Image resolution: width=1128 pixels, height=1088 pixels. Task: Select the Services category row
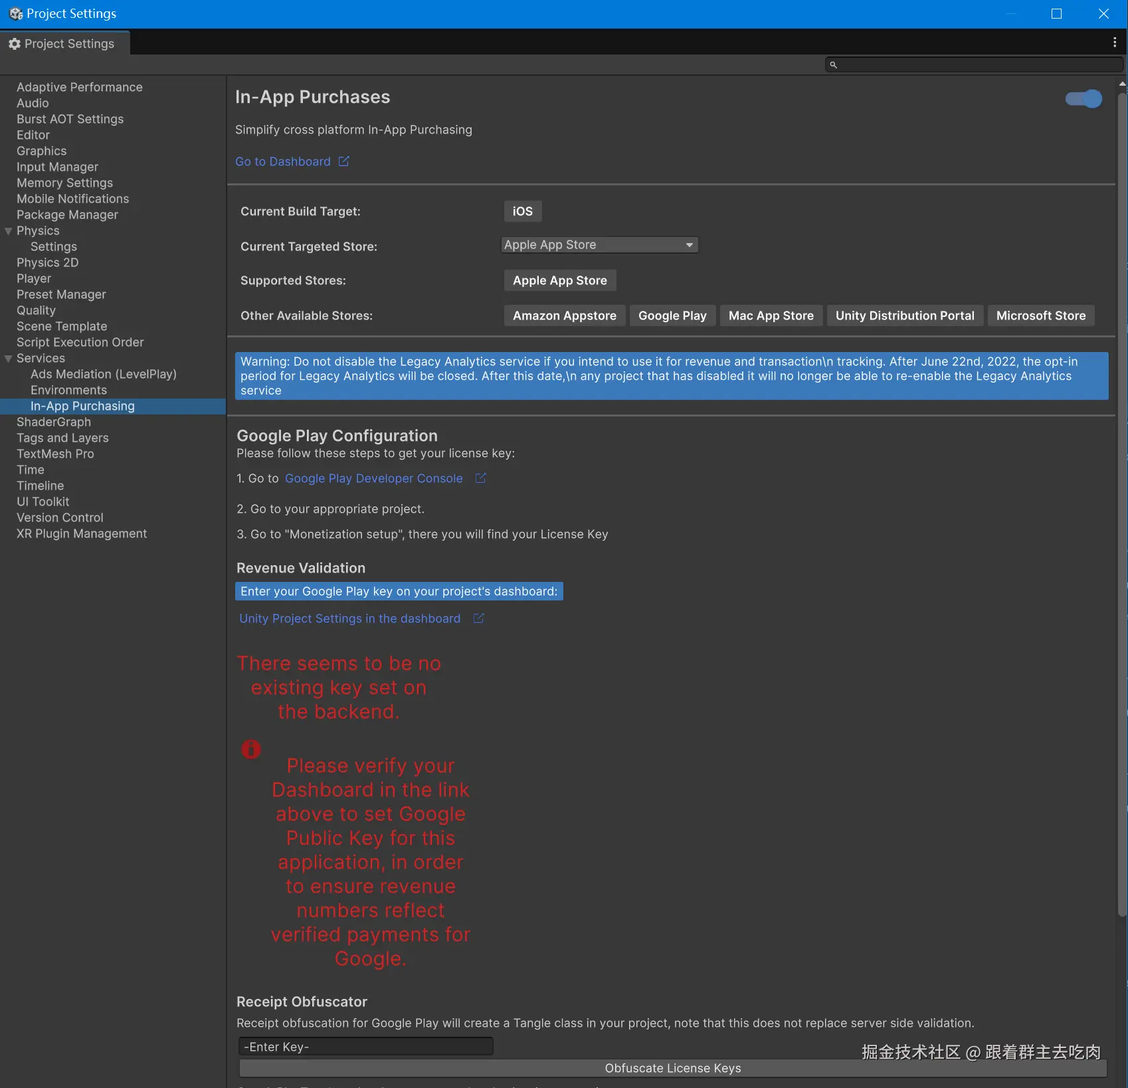point(41,358)
